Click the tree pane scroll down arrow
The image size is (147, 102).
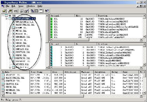click(x=47, y=67)
